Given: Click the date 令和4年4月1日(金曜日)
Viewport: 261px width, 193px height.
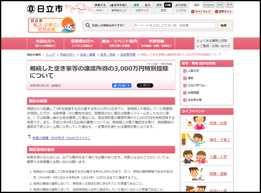Looking at the screenshot, I should coord(46,86).
